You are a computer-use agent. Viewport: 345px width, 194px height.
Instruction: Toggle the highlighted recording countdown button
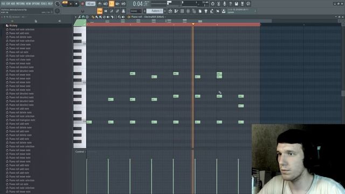tap(112, 4)
